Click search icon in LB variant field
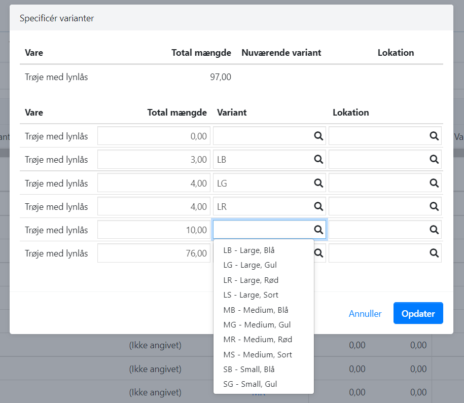The image size is (464, 403). pos(318,159)
